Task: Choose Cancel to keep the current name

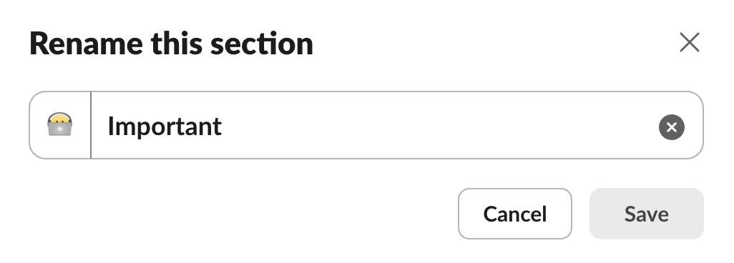Action: [514, 214]
